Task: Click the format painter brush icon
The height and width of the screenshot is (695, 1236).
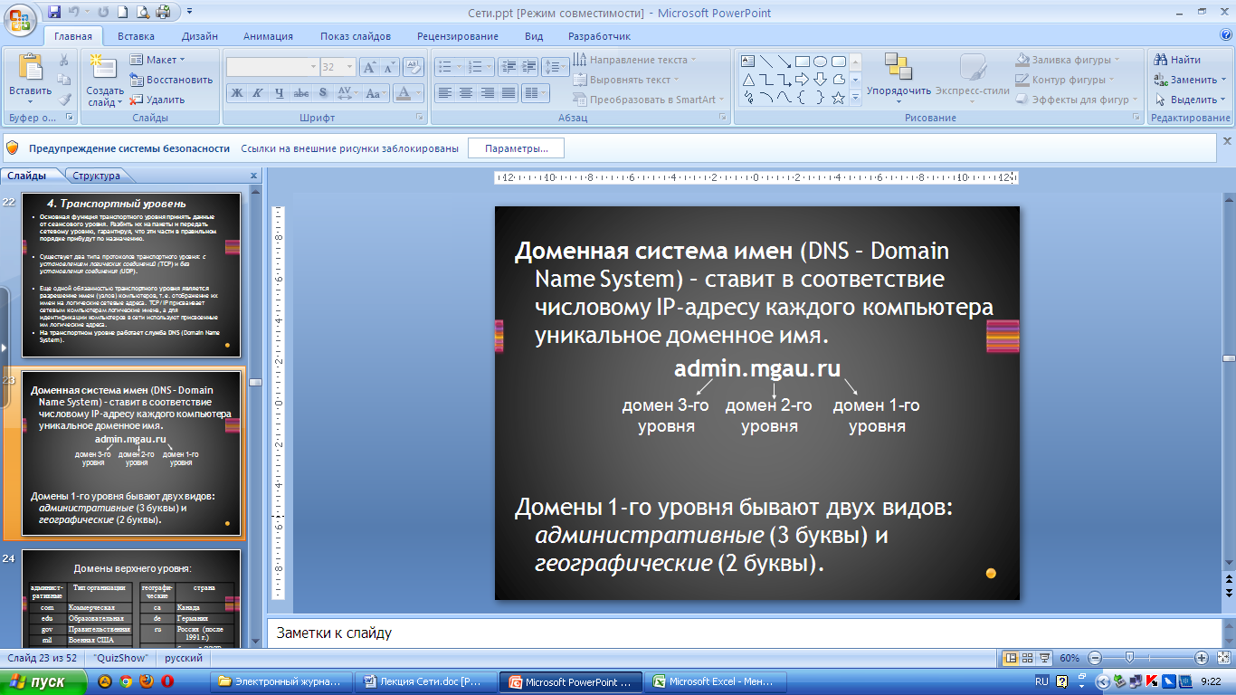Action: pos(64,100)
